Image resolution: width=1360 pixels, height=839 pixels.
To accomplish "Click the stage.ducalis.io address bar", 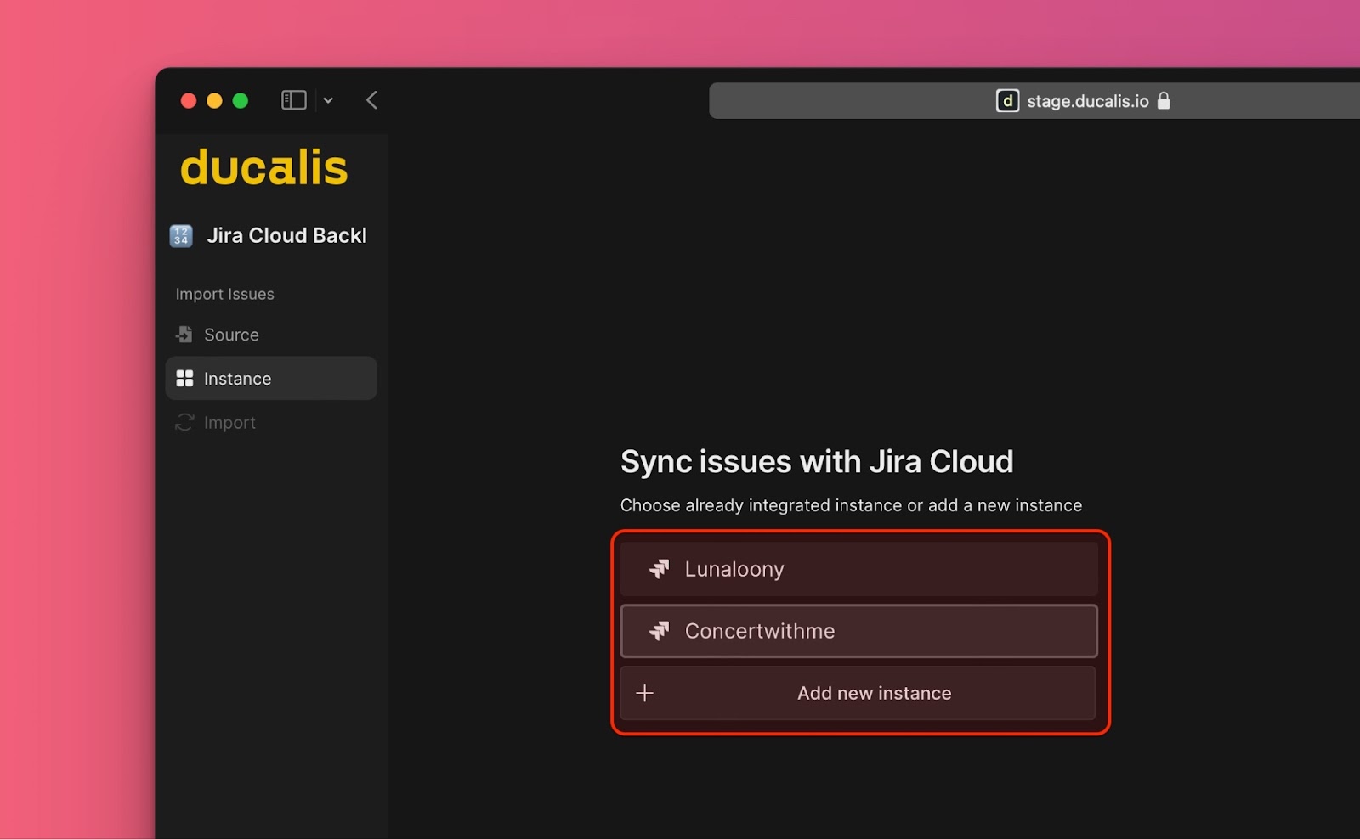I will 1034,101.
